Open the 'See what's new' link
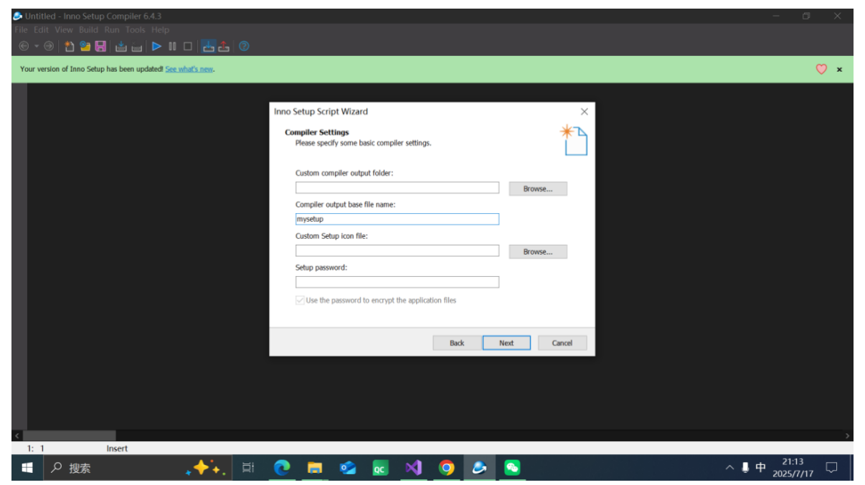 [189, 69]
